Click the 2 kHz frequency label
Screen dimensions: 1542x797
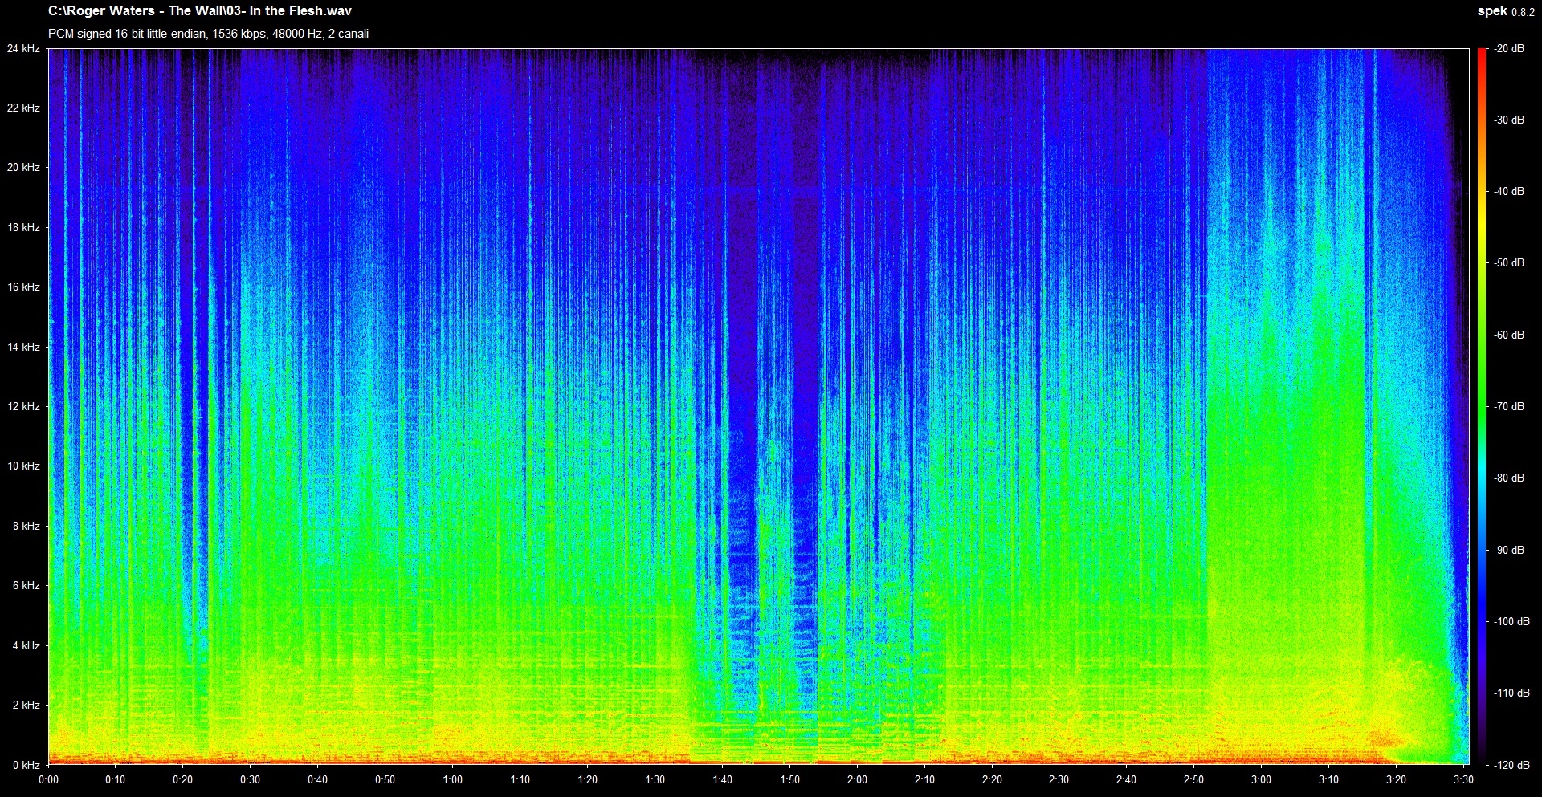point(26,705)
